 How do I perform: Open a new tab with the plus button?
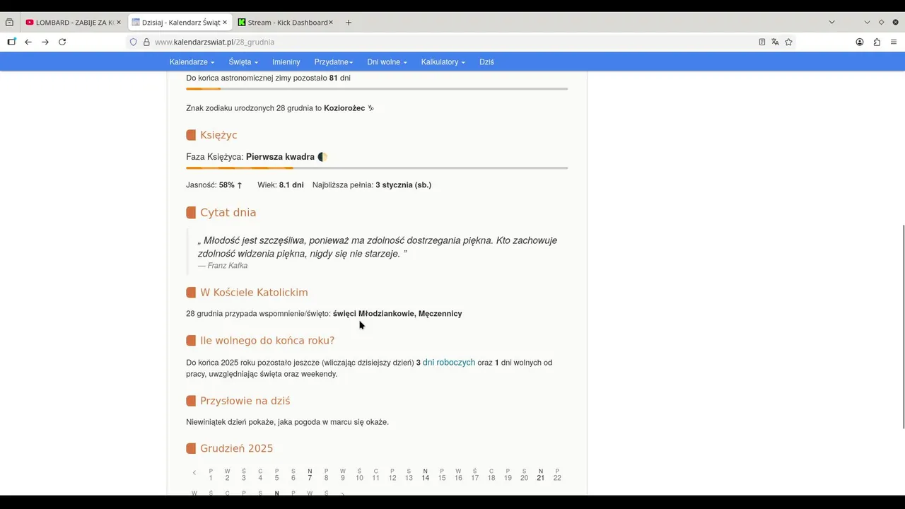pos(349,23)
